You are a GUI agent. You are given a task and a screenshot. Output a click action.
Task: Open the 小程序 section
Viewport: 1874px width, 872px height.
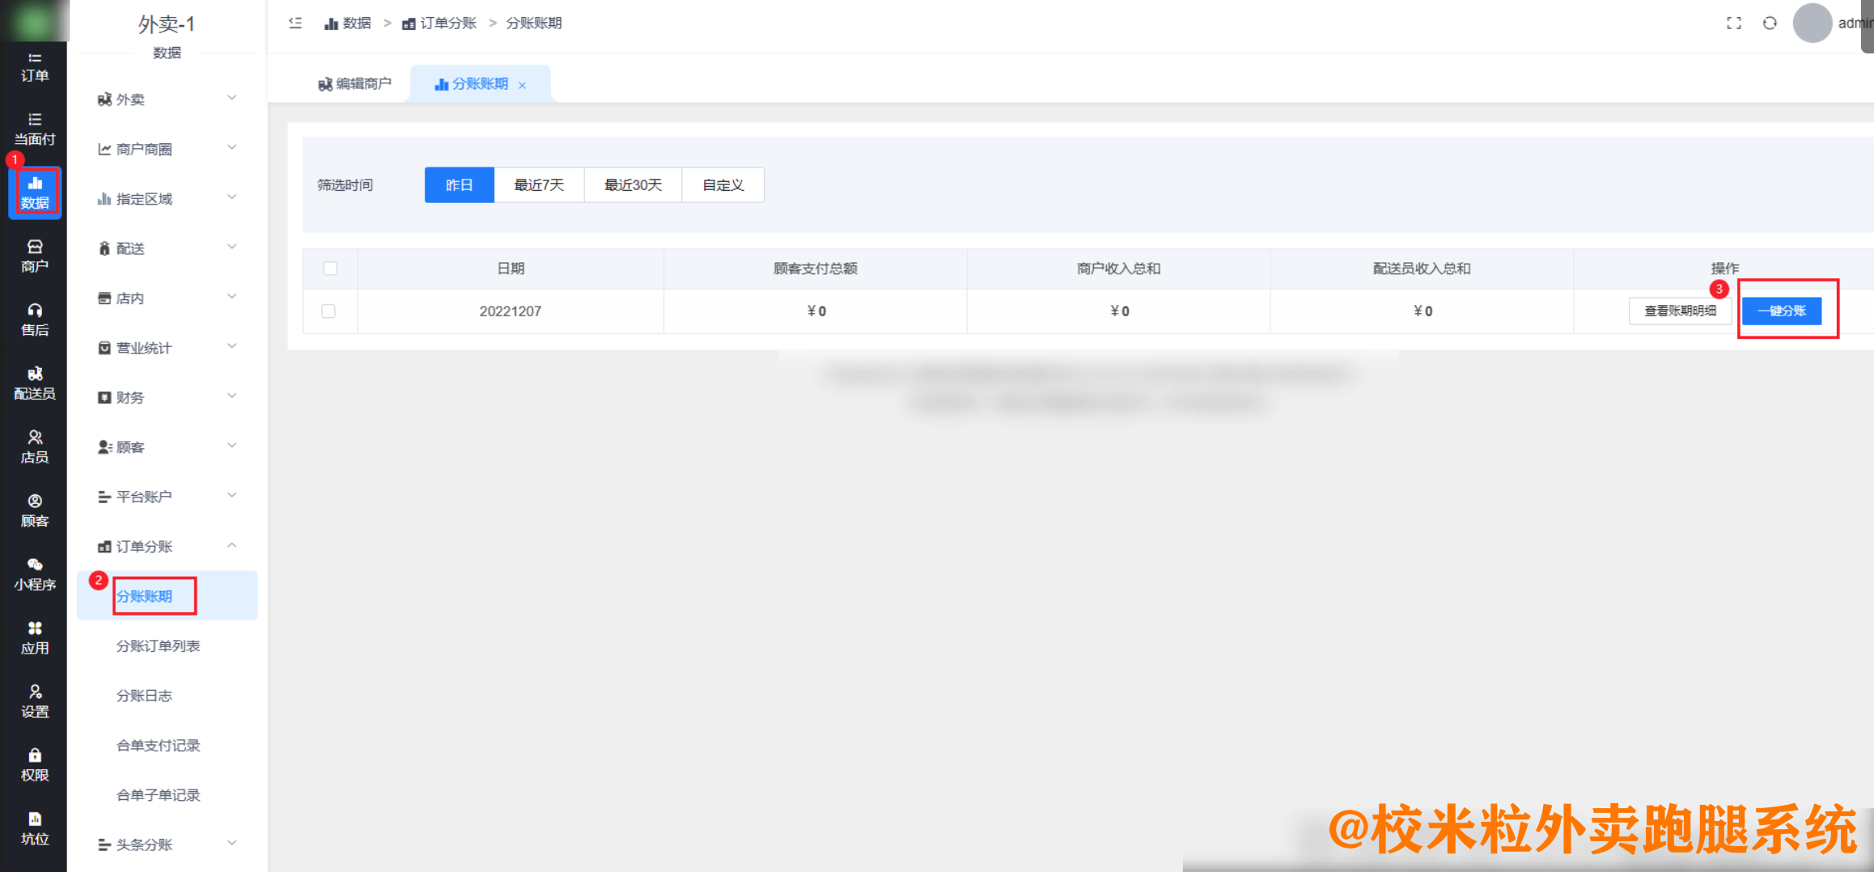[35, 574]
